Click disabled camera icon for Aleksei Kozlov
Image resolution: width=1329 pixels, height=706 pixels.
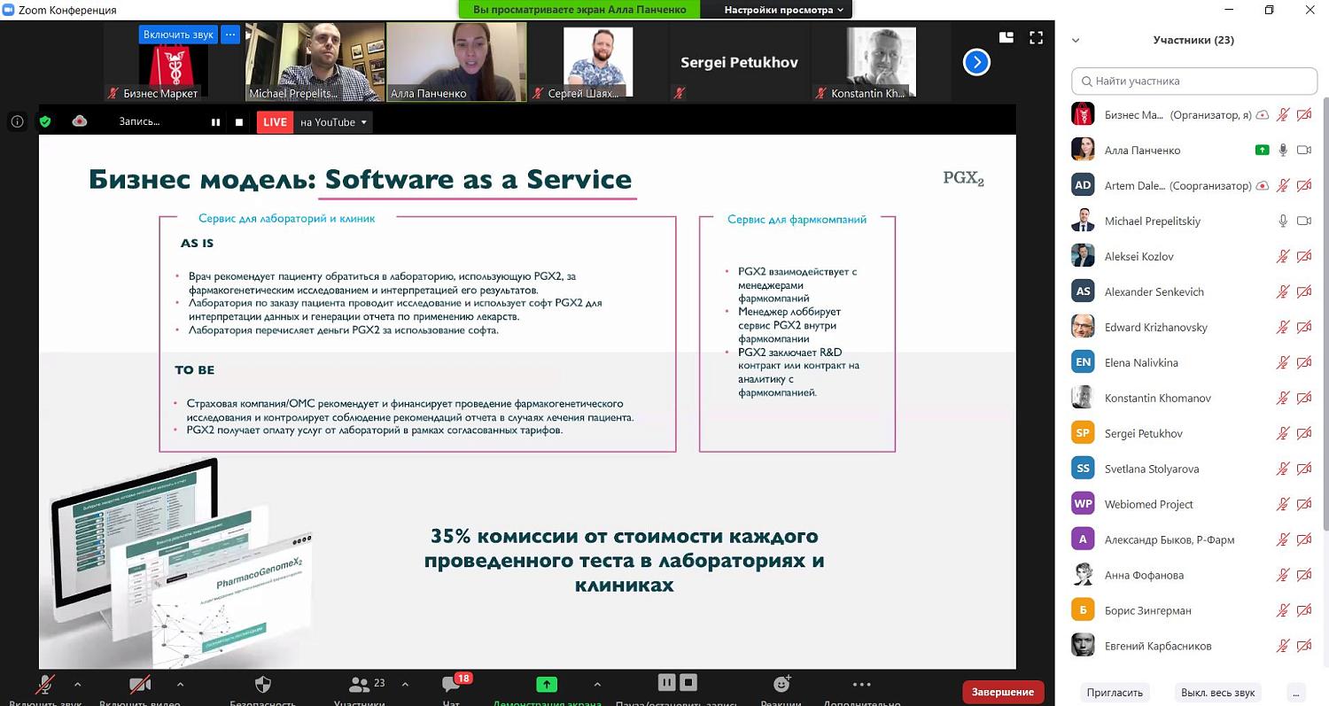[1304, 256]
